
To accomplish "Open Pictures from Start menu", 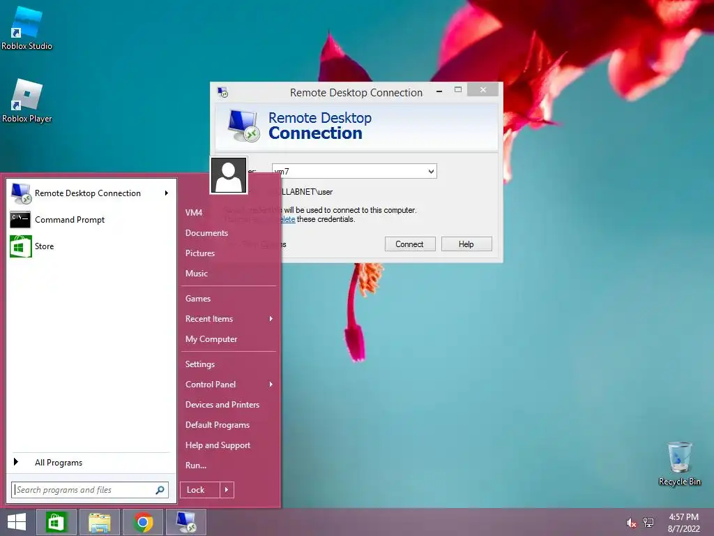I will click(x=200, y=253).
